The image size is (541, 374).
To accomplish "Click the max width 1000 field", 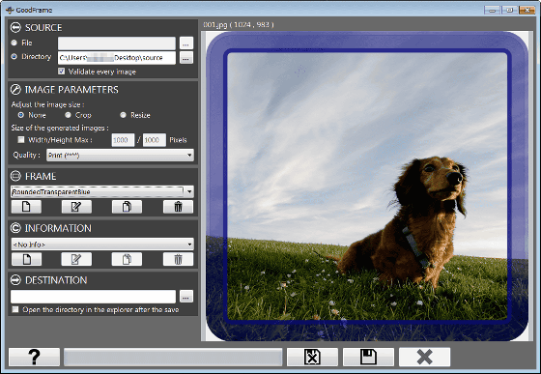I will (x=123, y=140).
